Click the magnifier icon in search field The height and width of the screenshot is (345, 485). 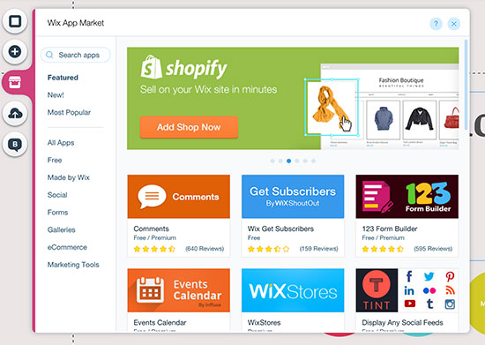(49, 55)
